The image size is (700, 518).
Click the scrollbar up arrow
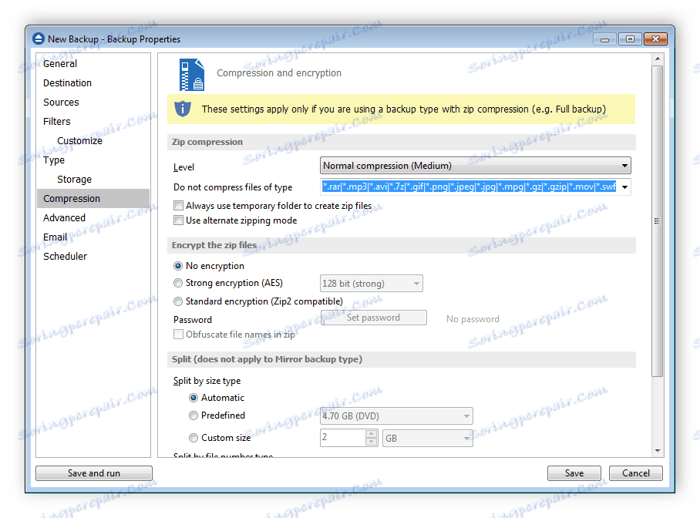[657, 59]
